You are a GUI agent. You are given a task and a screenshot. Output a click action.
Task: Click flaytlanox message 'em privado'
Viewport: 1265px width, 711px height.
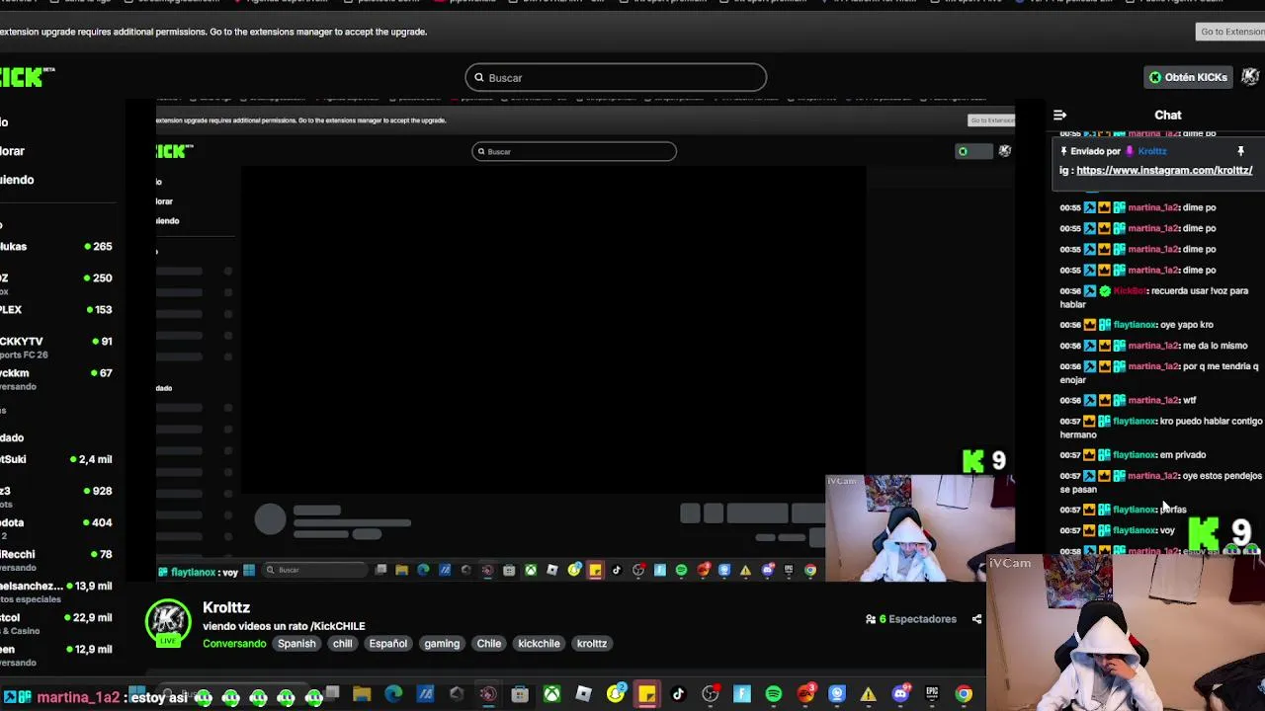coord(1133,455)
